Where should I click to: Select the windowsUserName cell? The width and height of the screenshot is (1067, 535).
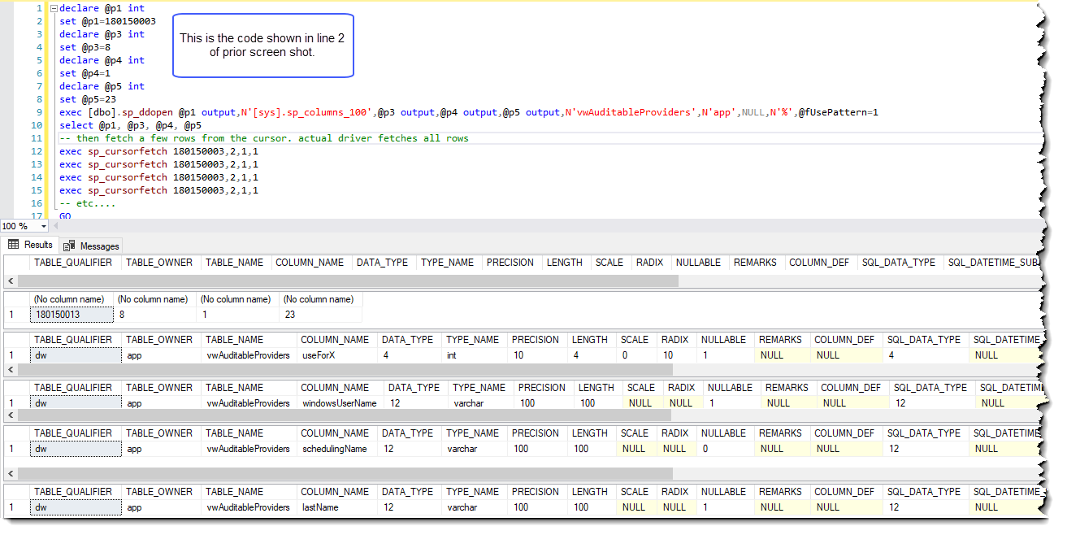click(x=340, y=402)
